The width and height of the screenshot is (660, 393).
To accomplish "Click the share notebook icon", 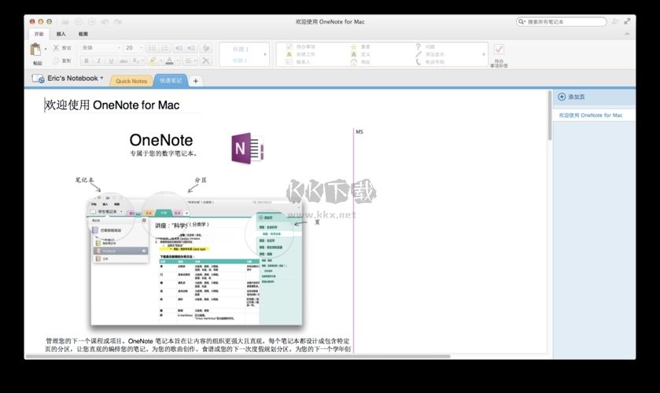I will pos(615,21).
